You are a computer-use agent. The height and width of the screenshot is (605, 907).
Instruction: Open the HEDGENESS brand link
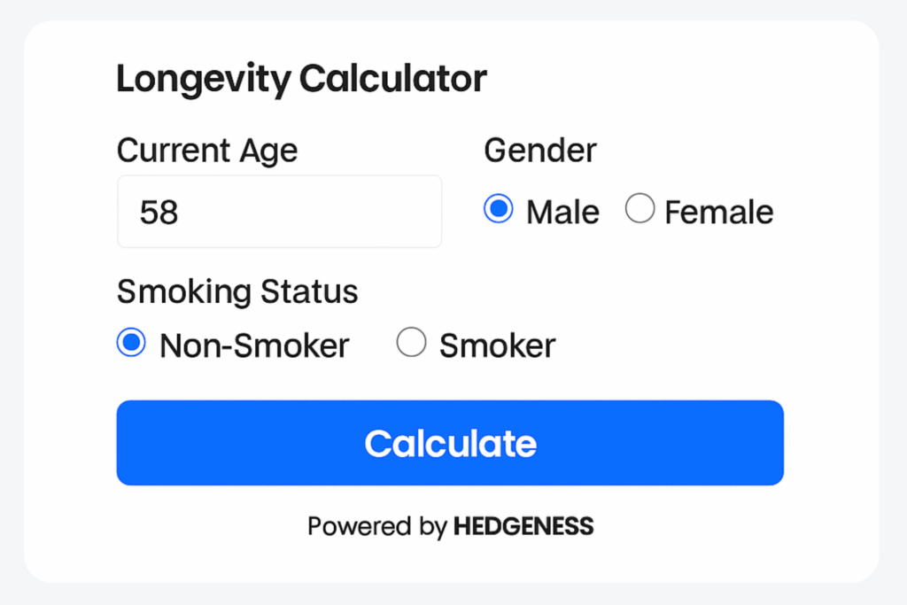pos(523,527)
